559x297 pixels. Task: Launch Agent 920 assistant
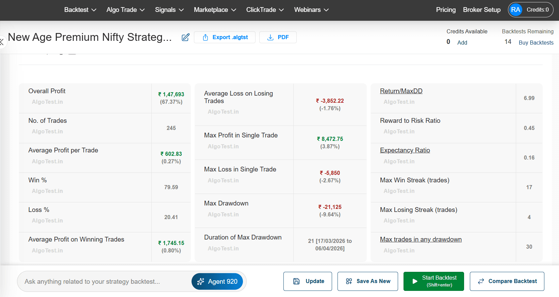click(x=217, y=282)
